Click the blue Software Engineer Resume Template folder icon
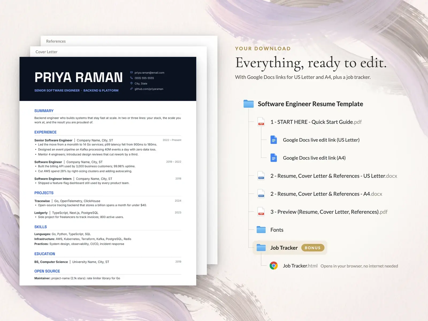This screenshot has height=321, width=428. pyautogui.click(x=249, y=104)
